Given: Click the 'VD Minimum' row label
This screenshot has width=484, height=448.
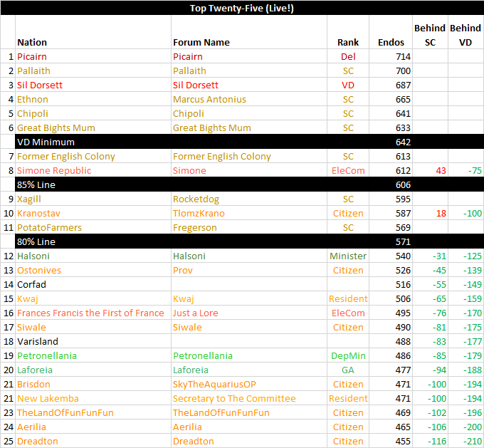Looking at the screenshot, I should pyautogui.click(x=46, y=142).
